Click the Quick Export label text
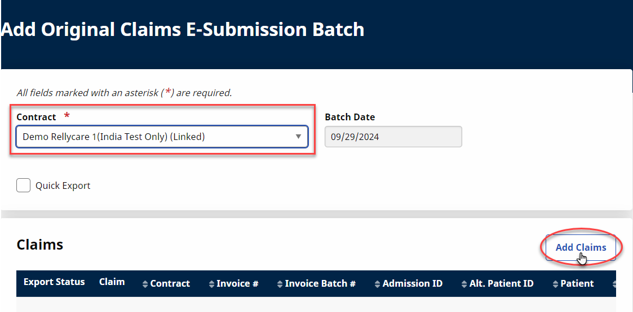 [x=63, y=186]
